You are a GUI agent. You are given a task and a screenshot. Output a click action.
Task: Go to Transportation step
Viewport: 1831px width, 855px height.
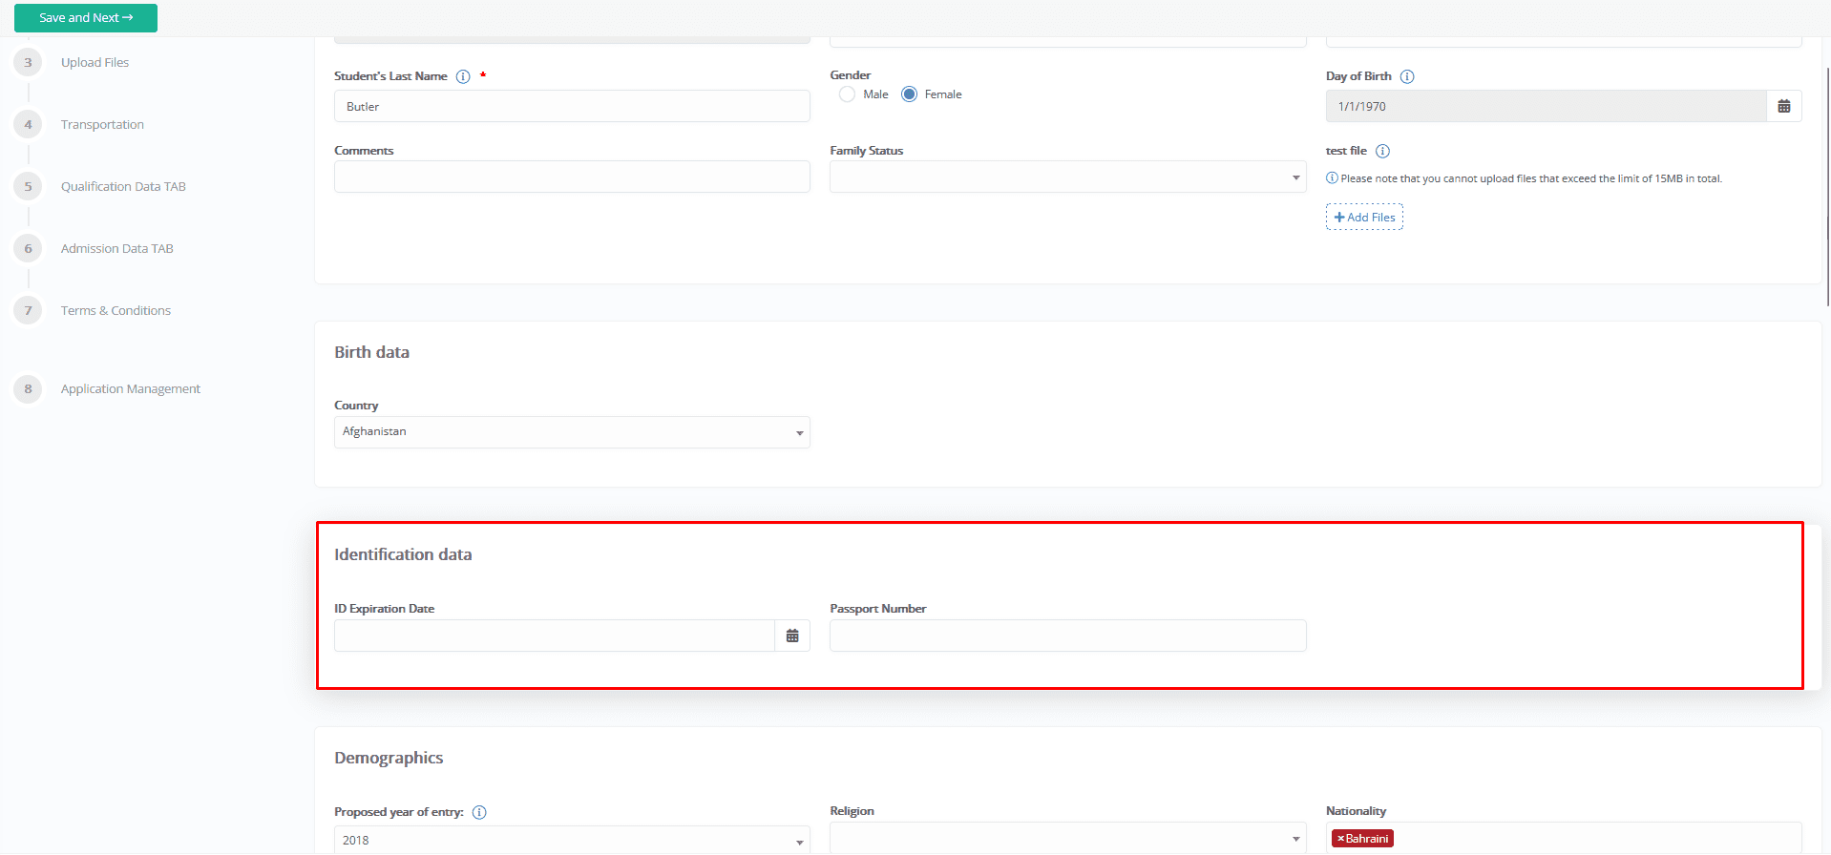(x=102, y=124)
